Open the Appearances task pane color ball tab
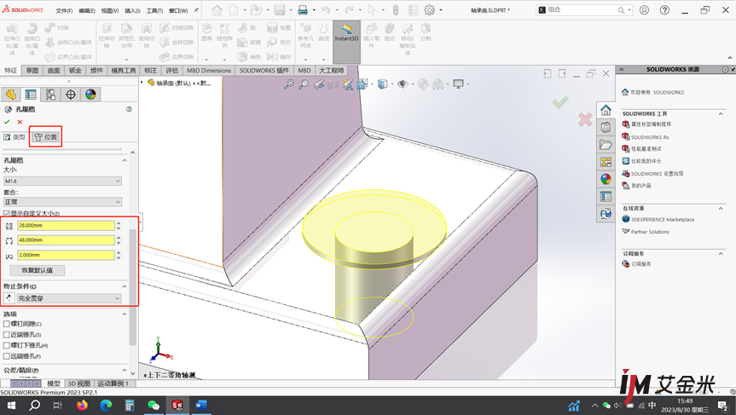Image resolution: width=736 pixels, height=415 pixels. pyautogui.click(x=606, y=179)
